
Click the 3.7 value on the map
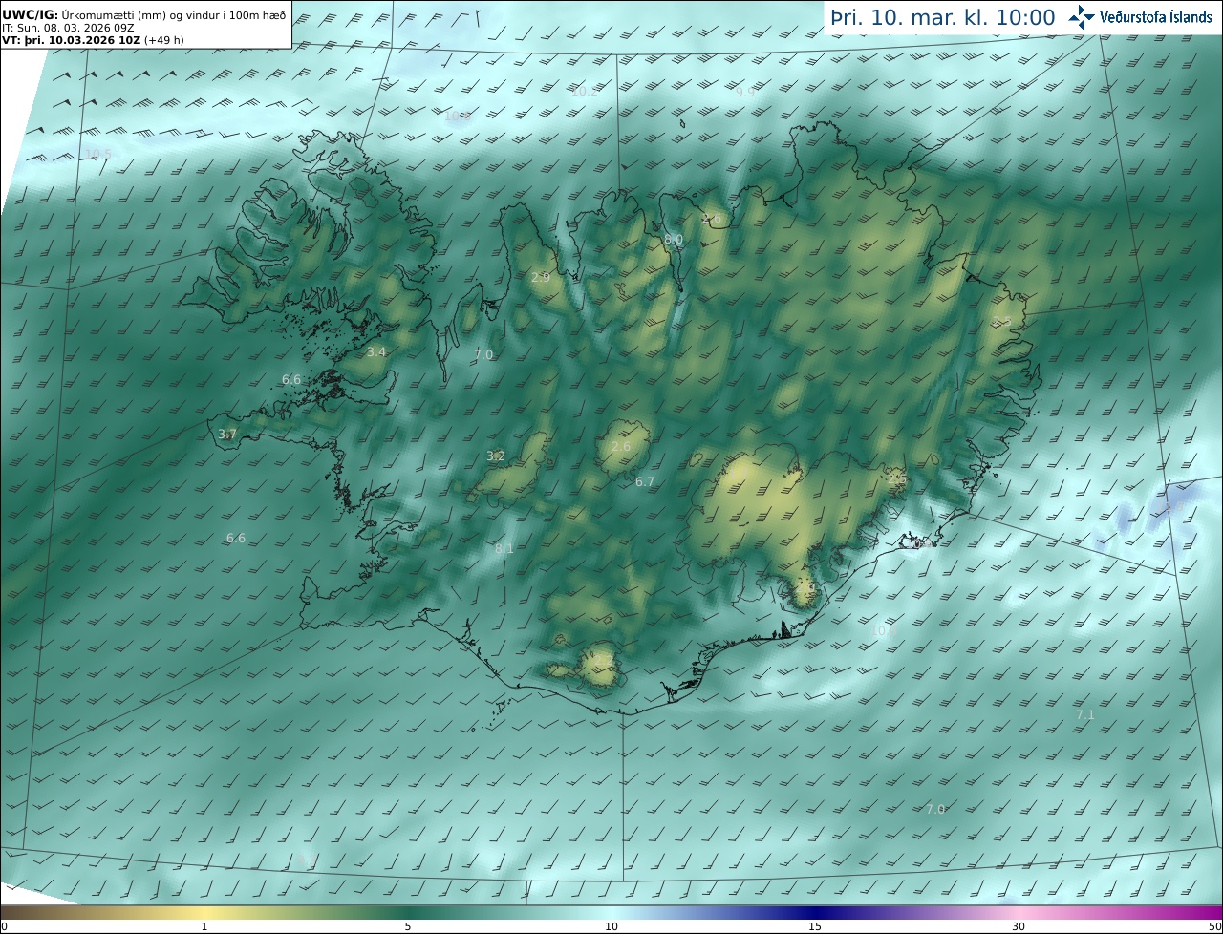pyautogui.click(x=227, y=434)
